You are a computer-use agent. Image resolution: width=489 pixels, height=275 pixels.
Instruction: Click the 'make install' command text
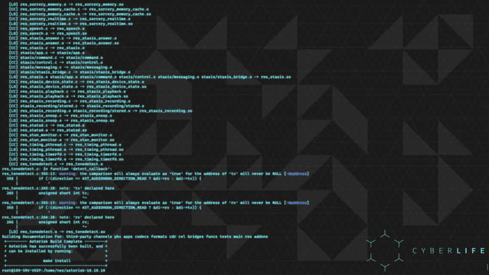(57, 261)
